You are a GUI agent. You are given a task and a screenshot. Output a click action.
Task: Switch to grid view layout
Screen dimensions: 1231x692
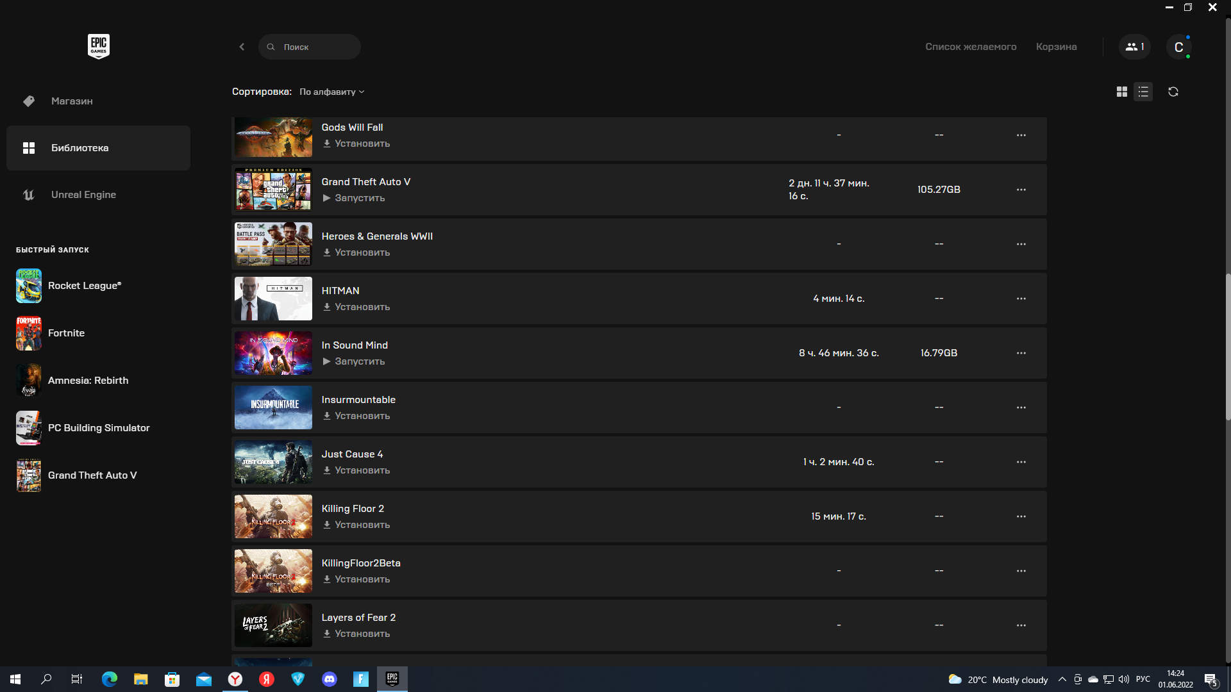click(1121, 92)
